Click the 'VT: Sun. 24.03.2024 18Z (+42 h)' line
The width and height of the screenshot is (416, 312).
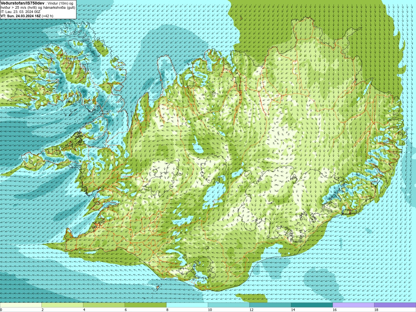click(x=27, y=16)
